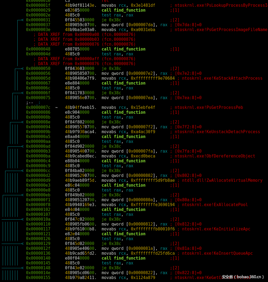Click the KeUnstackDetachProcess comment
This screenshot has width=268, height=282.
click(217, 132)
